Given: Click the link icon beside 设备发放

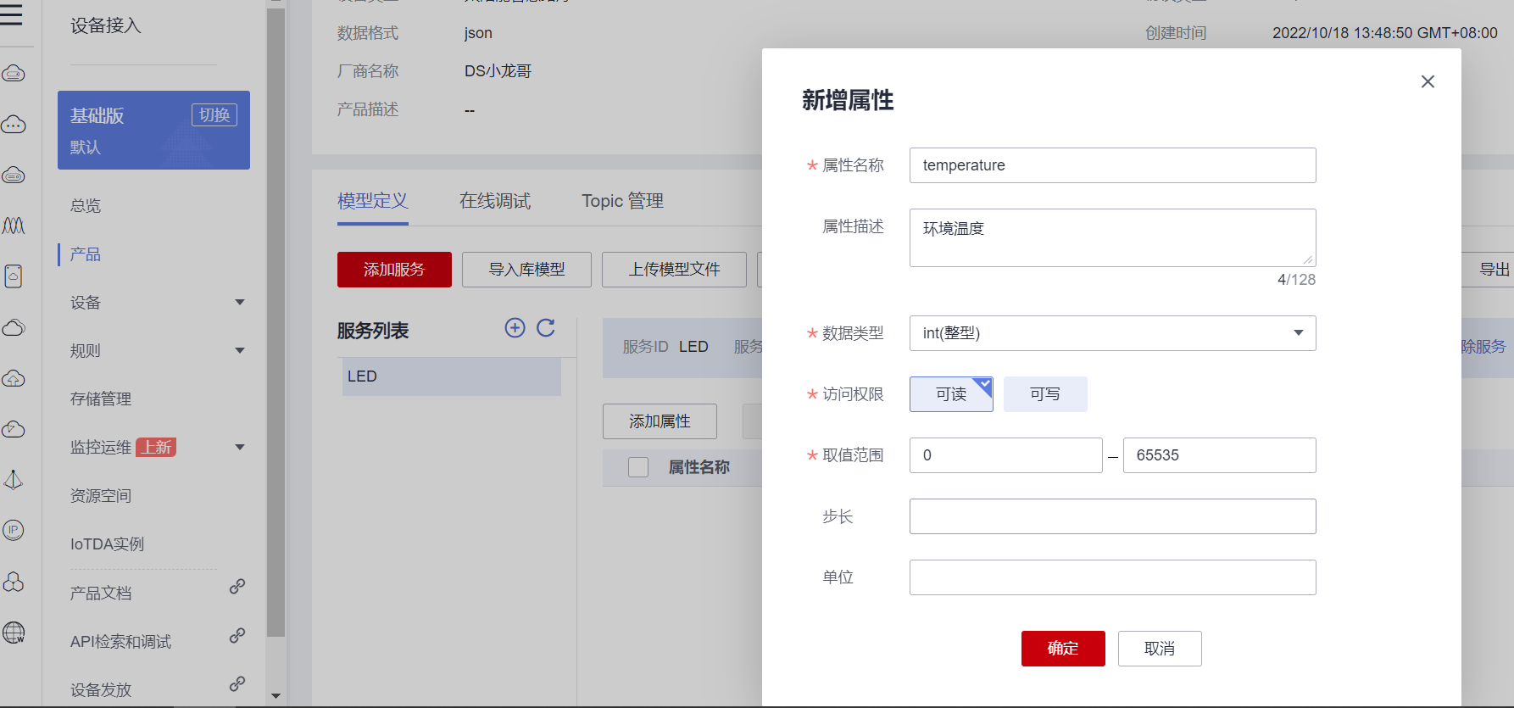Looking at the screenshot, I should 237,683.
